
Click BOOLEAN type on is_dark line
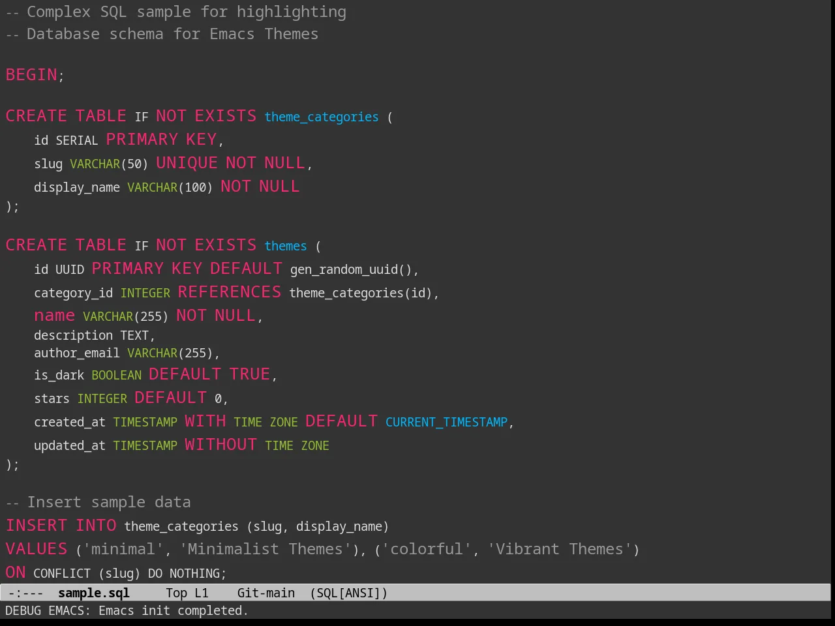pos(116,375)
